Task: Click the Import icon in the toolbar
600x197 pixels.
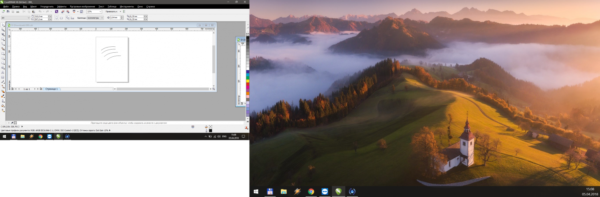Action: pyautogui.click(x=63, y=12)
